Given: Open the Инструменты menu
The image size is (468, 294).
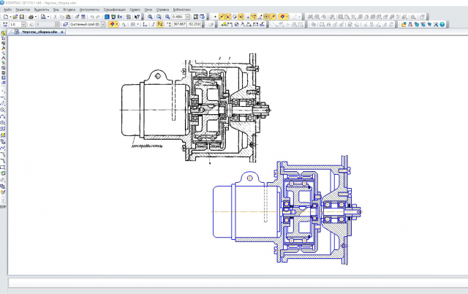Looking at the screenshot, I should click(x=89, y=10).
